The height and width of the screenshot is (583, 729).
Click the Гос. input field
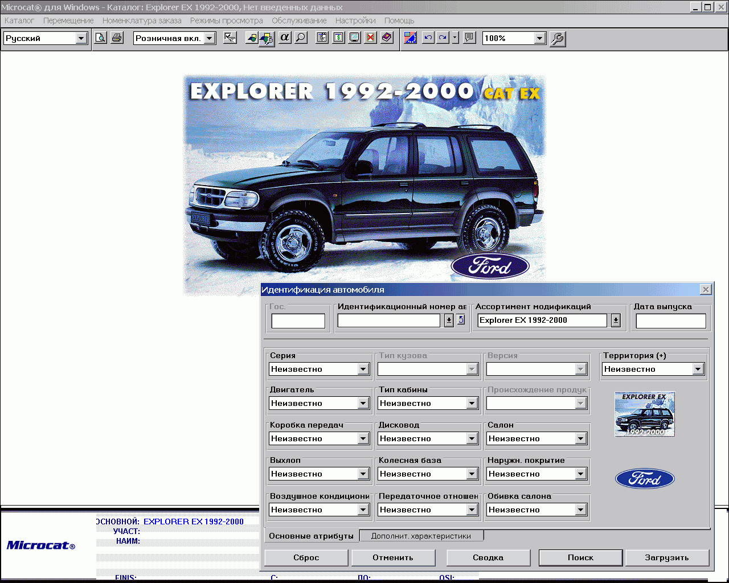(298, 321)
